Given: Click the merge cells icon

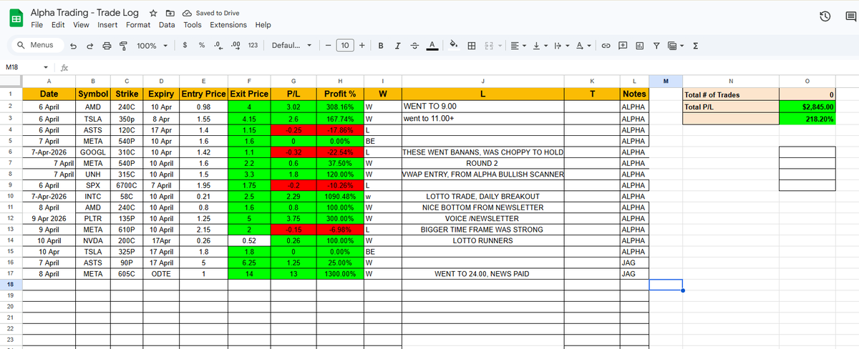Looking at the screenshot, I should pyautogui.click(x=490, y=45).
